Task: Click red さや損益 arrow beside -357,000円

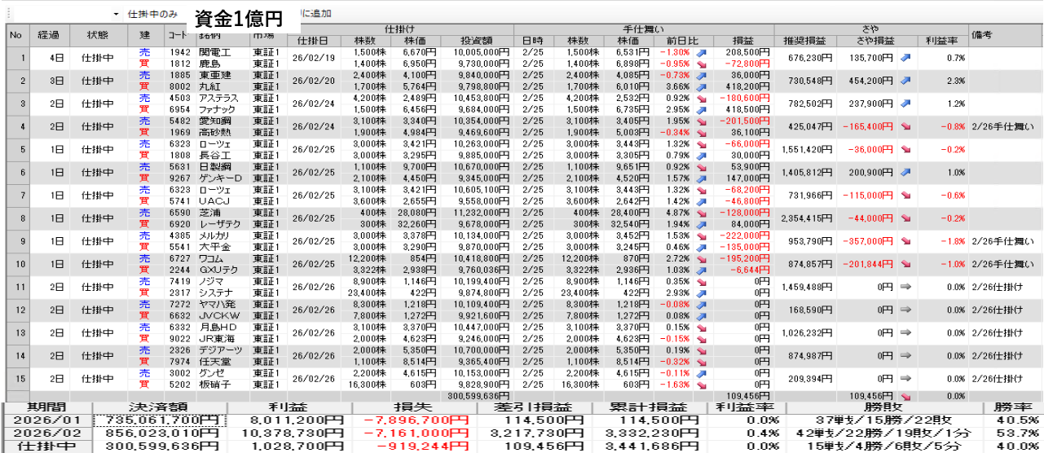Action: coord(906,241)
